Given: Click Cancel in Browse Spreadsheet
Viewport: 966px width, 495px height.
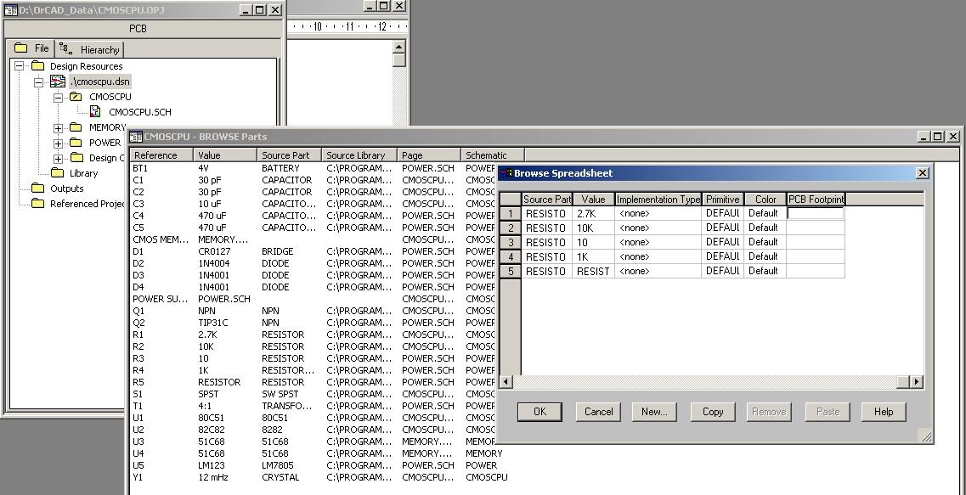Looking at the screenshot, I should click(x=598, y=412).
